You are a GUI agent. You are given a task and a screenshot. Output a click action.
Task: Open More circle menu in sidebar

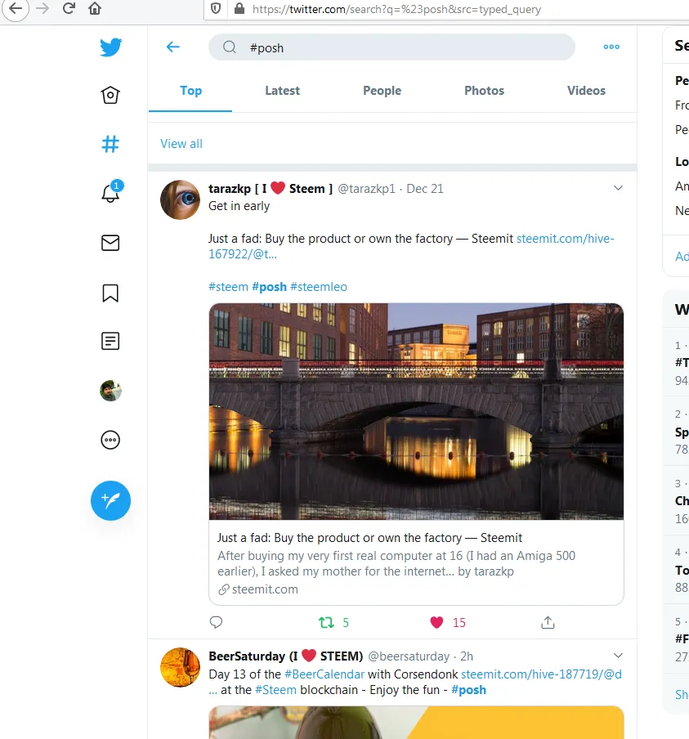click(110, 440)
